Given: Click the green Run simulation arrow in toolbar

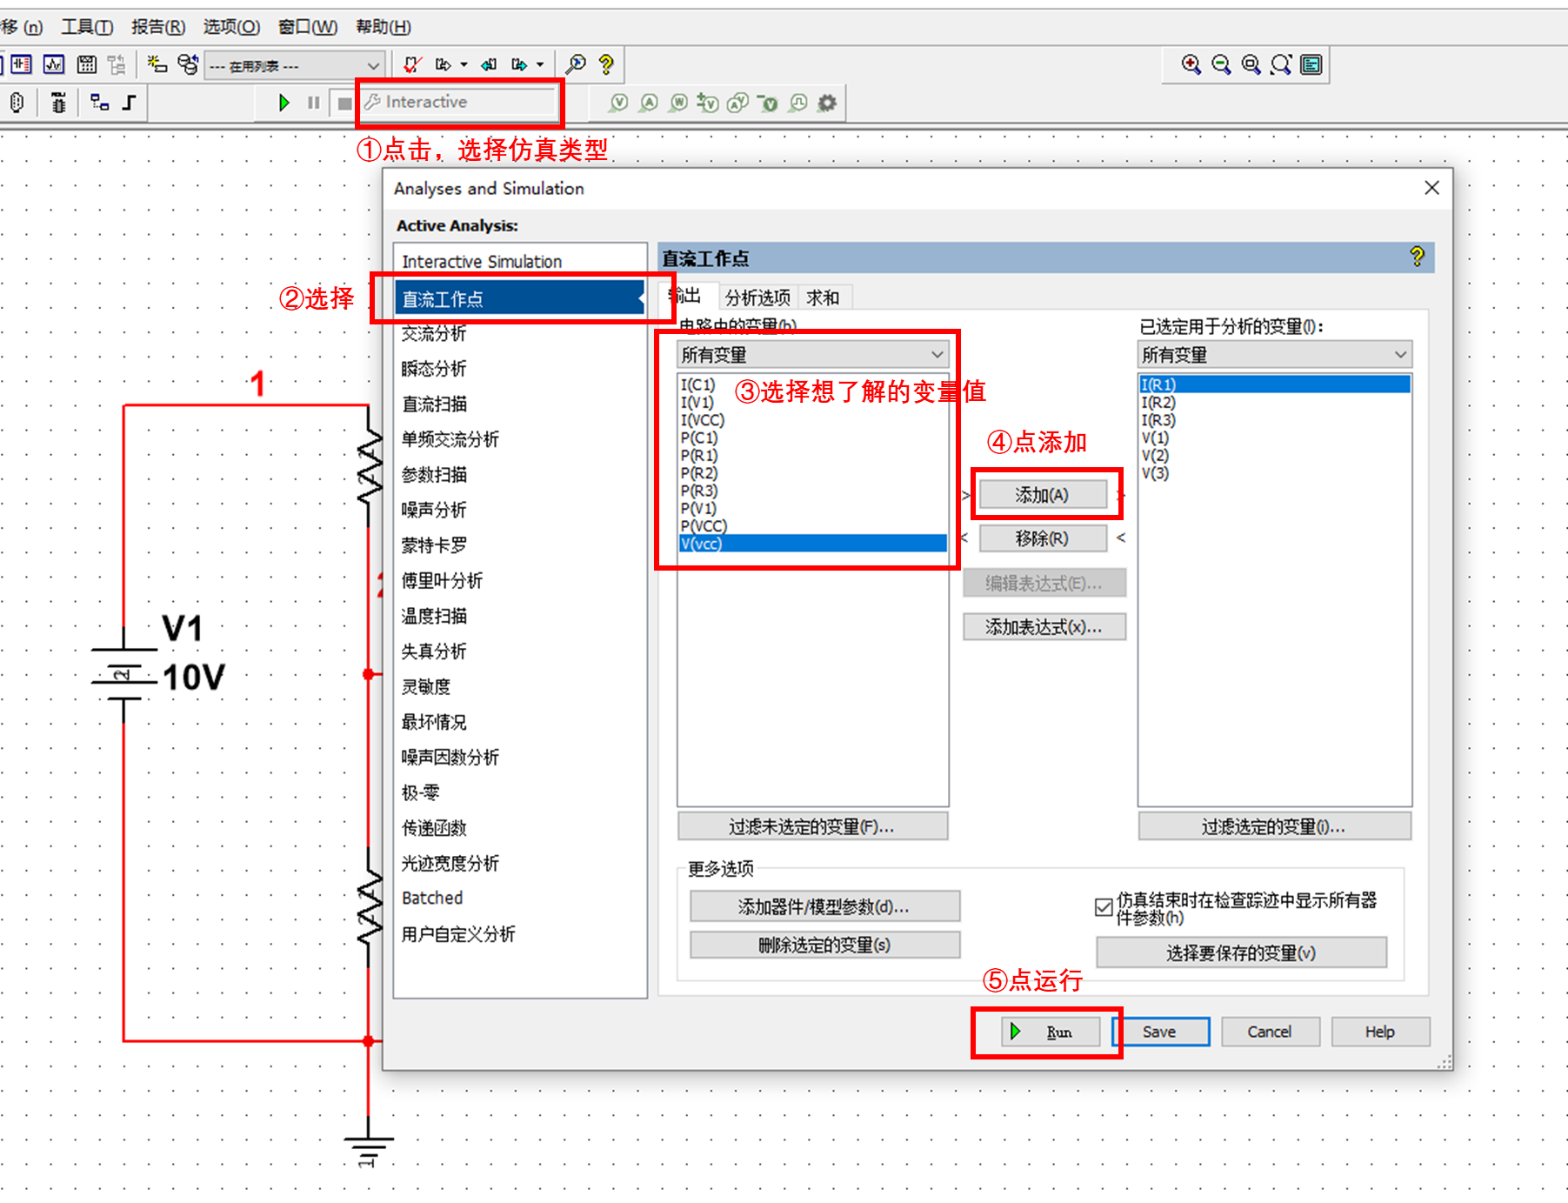Looking at the screenshot, I should [x=284, y=103].
